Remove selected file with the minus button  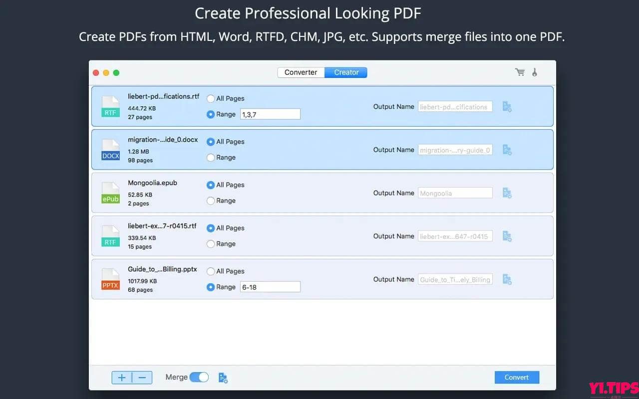[142, 378]
